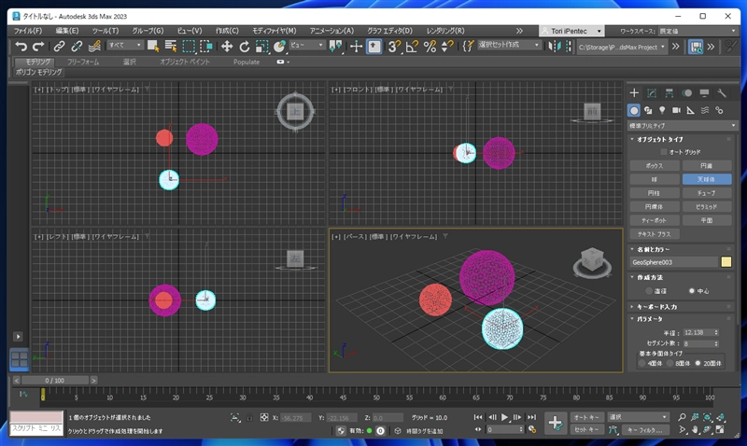The width and height of the screenshot is (747, 446).
Task: Click the Unlink Selection icon
Action: coord(77,46)
